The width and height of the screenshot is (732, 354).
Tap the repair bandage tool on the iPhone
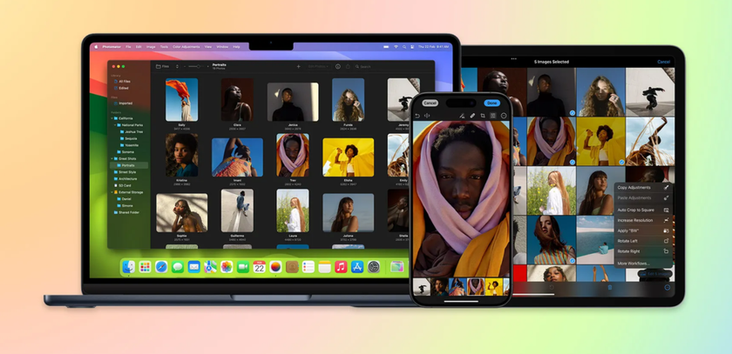[472, 116]
